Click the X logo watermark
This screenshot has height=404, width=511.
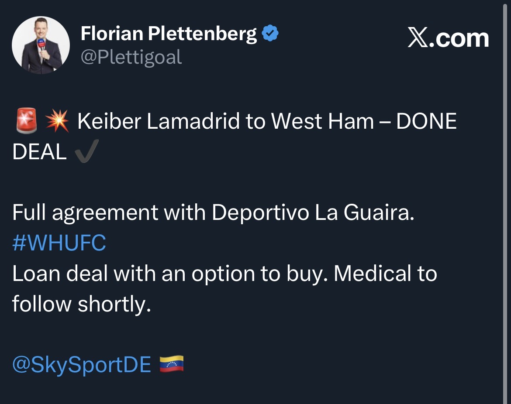[x=418, y=39]
